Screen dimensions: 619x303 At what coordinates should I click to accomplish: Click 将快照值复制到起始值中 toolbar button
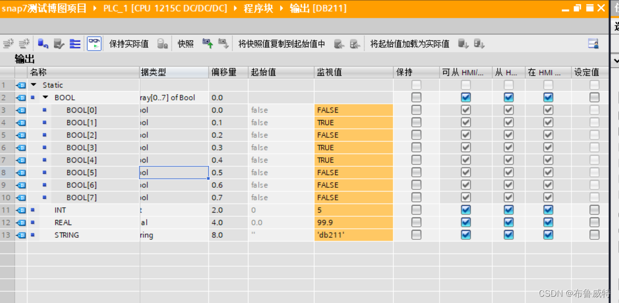click(x=282, y=44)
